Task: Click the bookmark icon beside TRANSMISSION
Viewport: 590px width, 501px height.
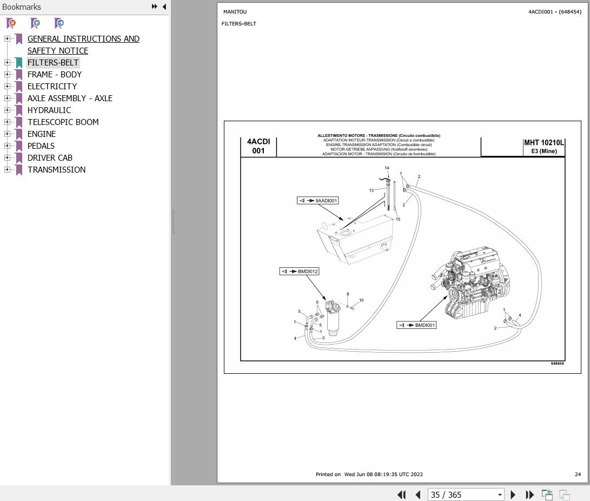Action: tap(19, 170)
